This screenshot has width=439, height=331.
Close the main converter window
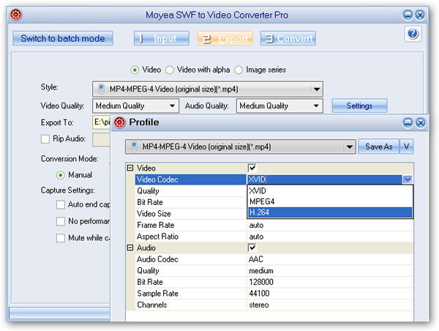[x=420, y=15]
